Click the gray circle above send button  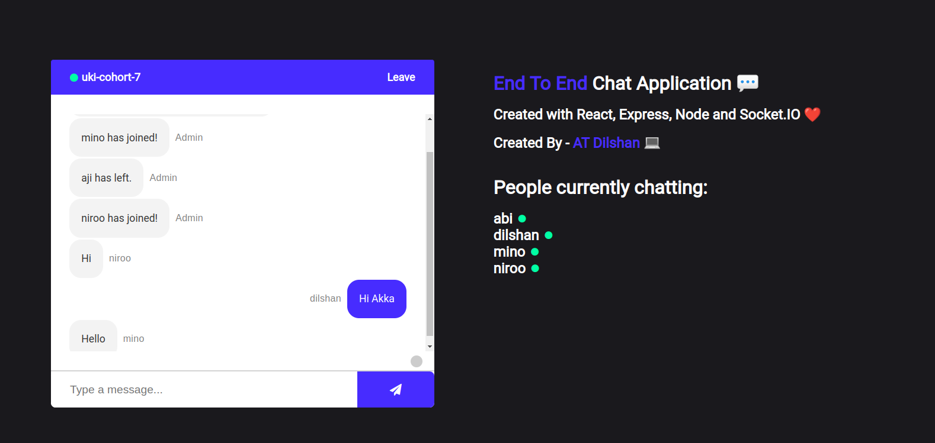pos(417,361)
